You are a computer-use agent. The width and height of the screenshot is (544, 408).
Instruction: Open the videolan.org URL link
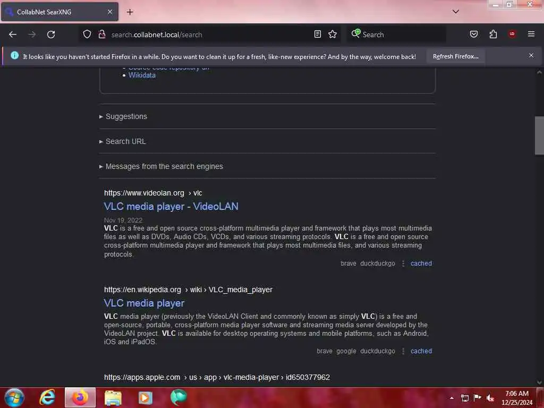coord(153,193)
